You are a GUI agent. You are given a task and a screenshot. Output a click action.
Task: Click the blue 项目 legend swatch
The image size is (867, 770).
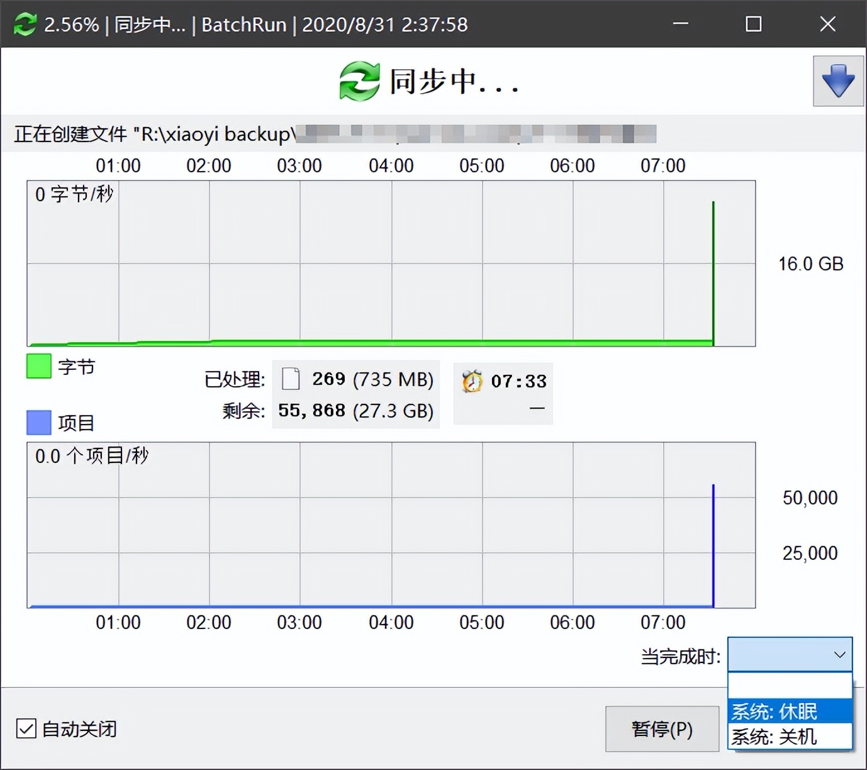(x=38, y=422)
